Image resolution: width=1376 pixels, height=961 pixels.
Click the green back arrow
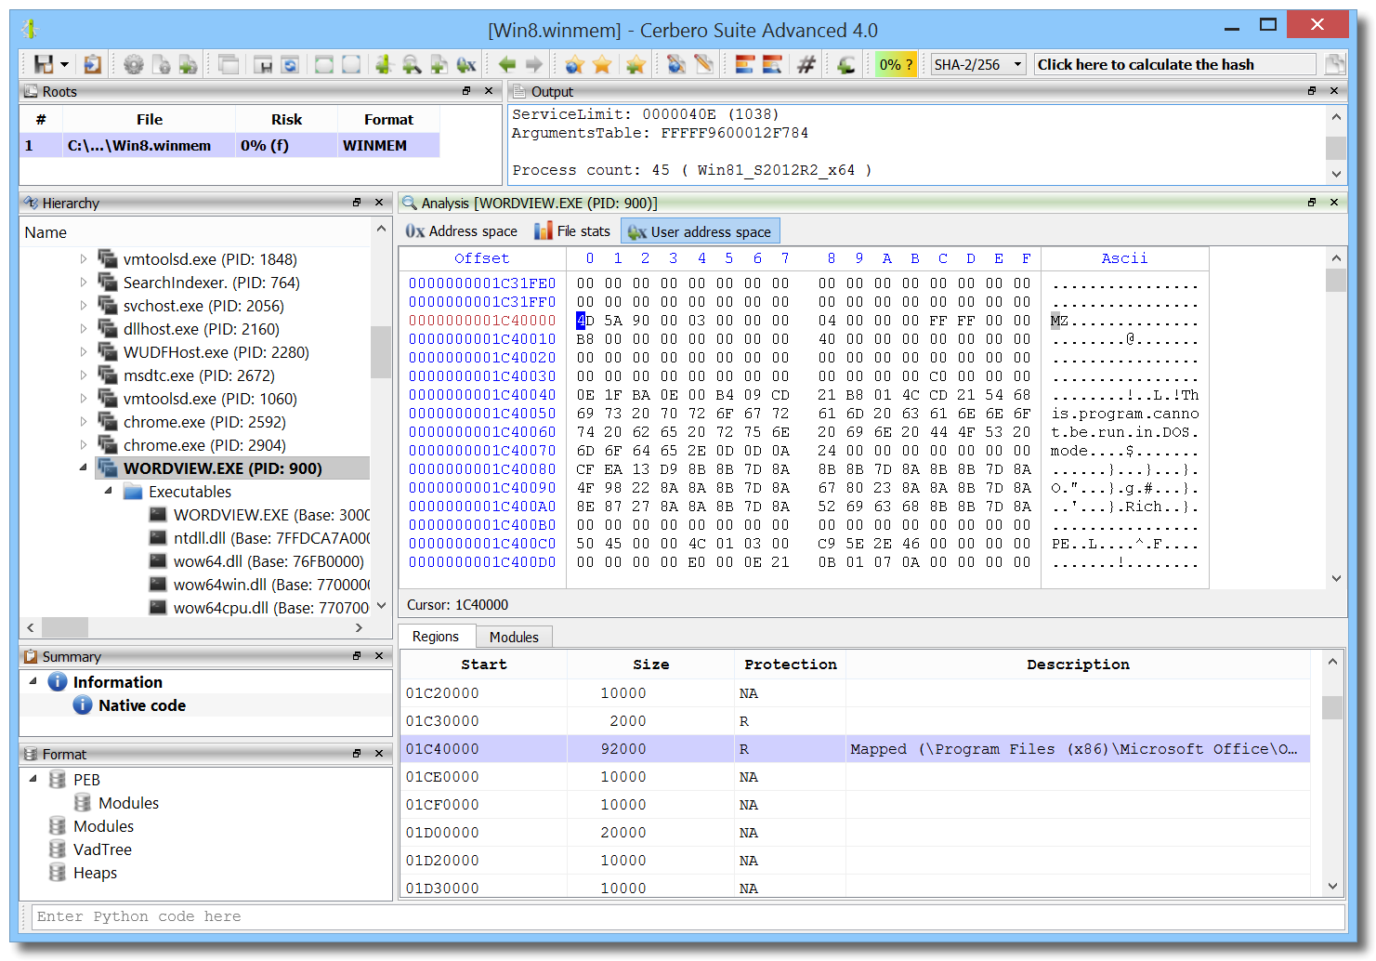pyautogui.click(x=506, y=64)
